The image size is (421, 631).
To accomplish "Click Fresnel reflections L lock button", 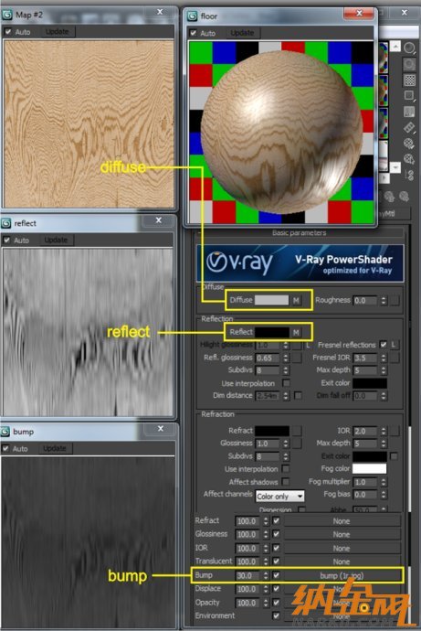I will click(x=394, y=345).
